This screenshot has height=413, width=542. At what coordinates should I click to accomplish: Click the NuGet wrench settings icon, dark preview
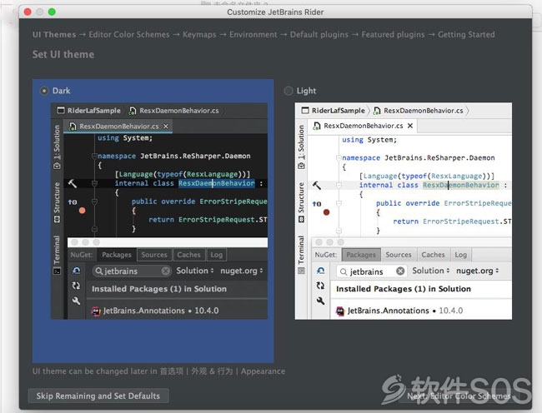click(76, 301)
